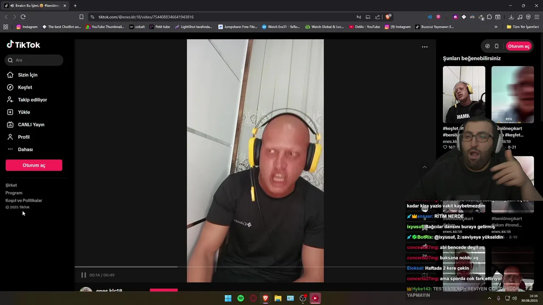Go back in browser history
The height and width of the screenshot is (305, 543).
coord(6,17)
